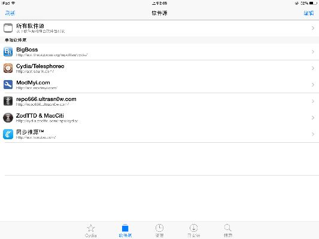Tap the Wi-Fi indicator in status bar
The image size is (319, 239).
click(x=13, y=3)
